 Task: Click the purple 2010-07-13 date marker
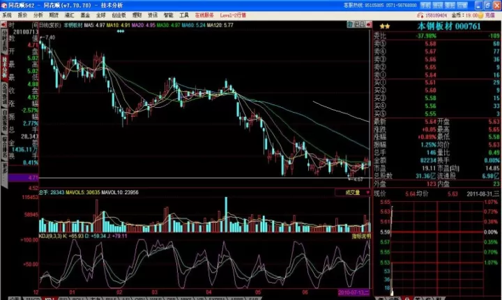pyautogui.click(x=353, y=292)
